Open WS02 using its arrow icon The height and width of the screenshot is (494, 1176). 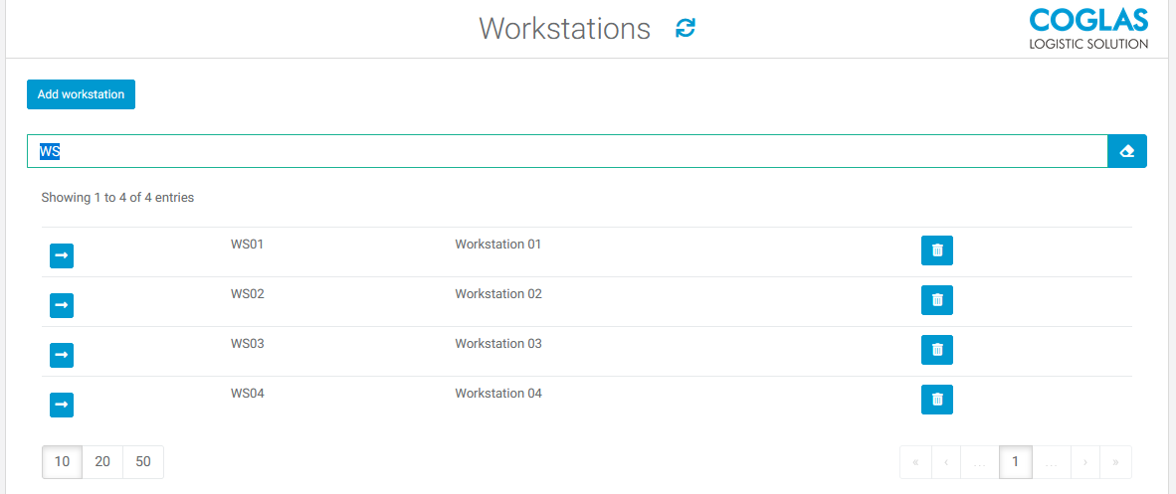[x=62, y=305]
